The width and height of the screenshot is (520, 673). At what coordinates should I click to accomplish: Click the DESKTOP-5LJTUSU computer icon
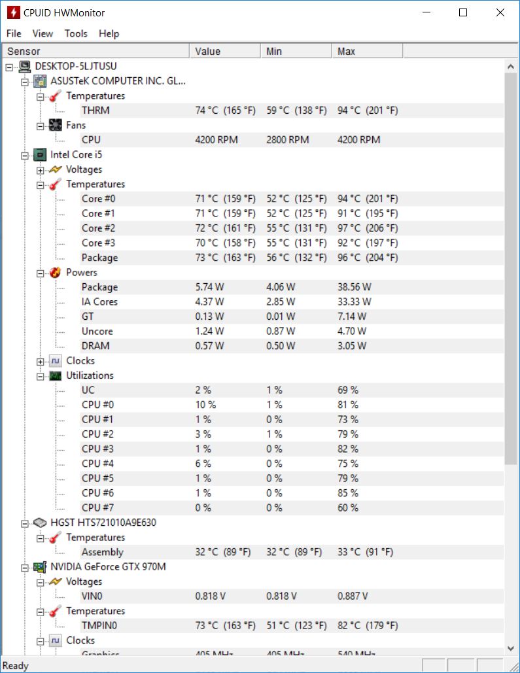click(25, 66)
